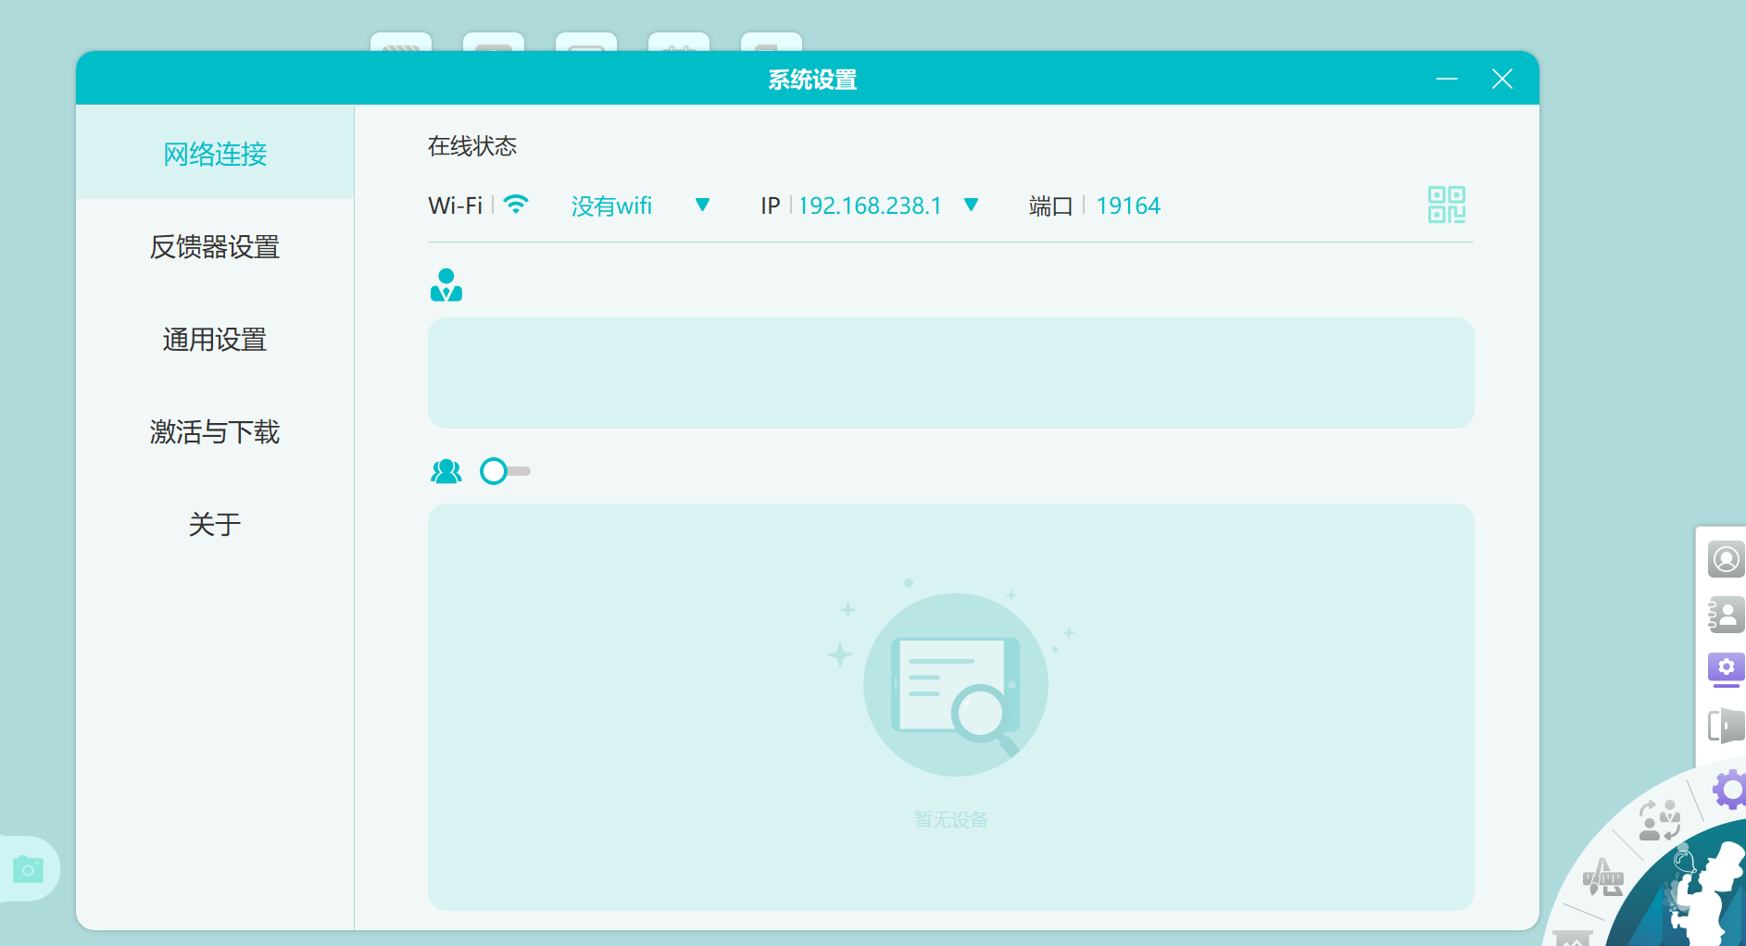The image size is (1746, 946).
Task: Expand the IP address dropdown arrow
Action: [971, 205]
